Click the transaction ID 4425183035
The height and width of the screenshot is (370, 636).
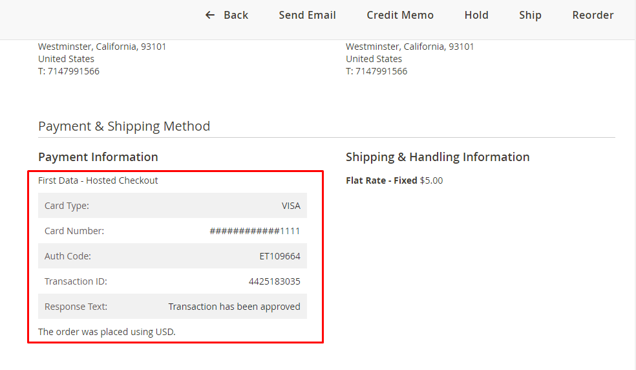pos(274,281)
